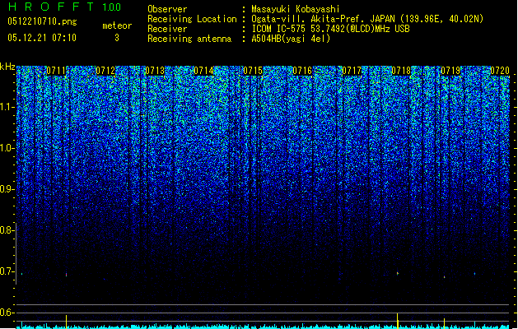Click the ICOM IC-575 receiver text
518x329 pixels.
(x=330, y=29)
